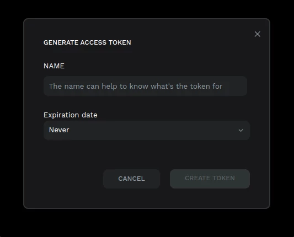The image size is (294, 237).
Task: Close the Generate Access Token dialog
Action: coord(257,34)
